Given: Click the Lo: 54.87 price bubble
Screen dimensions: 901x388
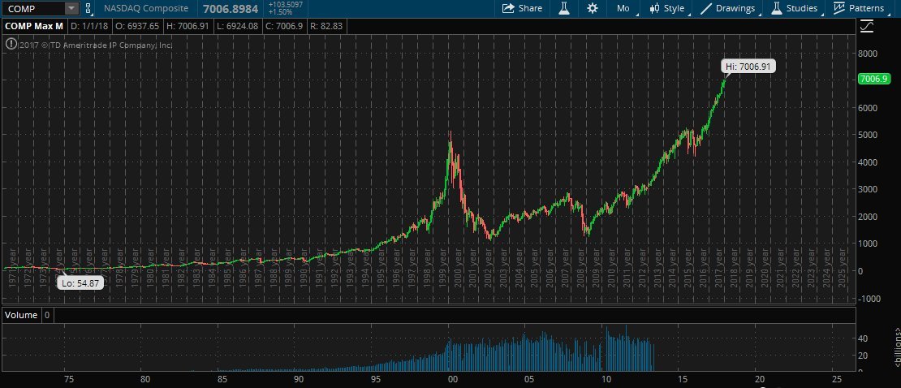Looking at the screenshot, I should coord(80,282).
